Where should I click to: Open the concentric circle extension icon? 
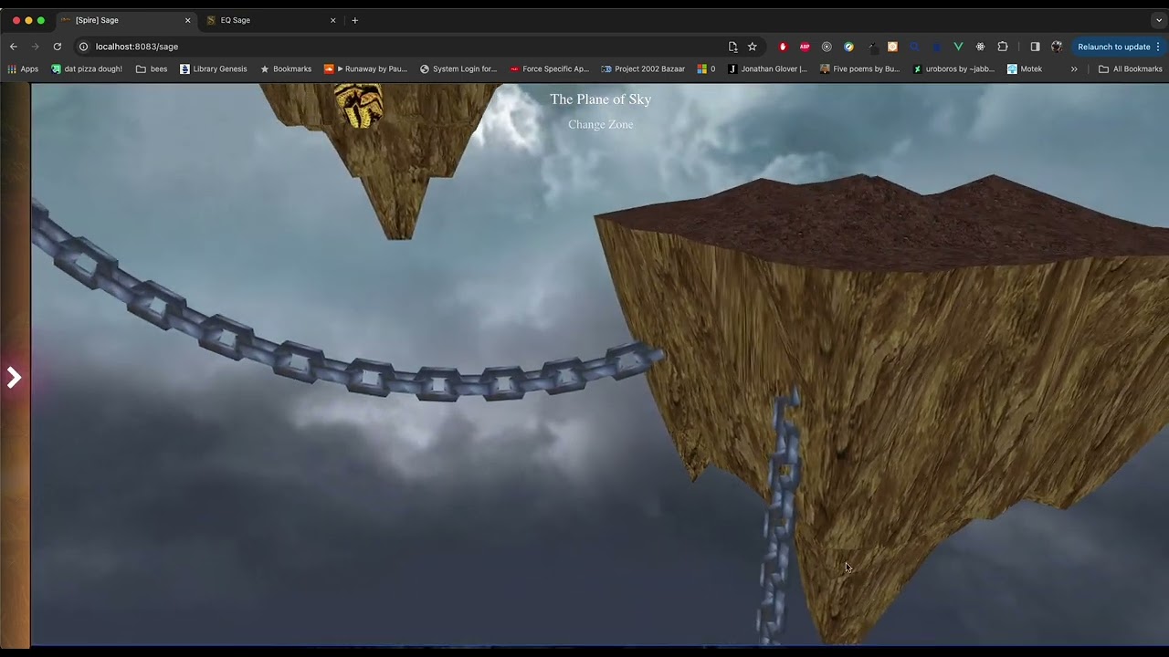(827, 47)
